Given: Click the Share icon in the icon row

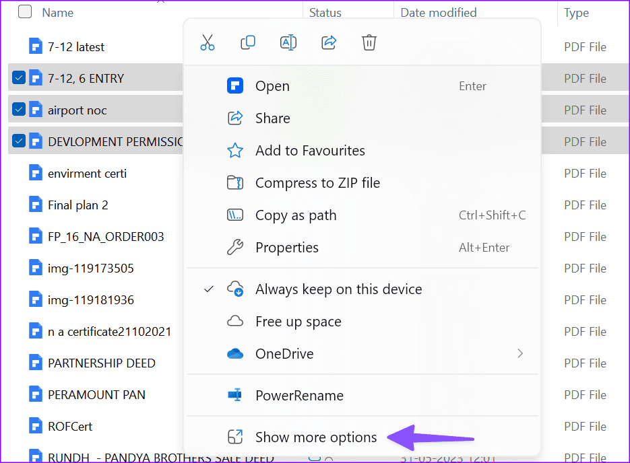Looking at the screenshot, I should point(329,42).
